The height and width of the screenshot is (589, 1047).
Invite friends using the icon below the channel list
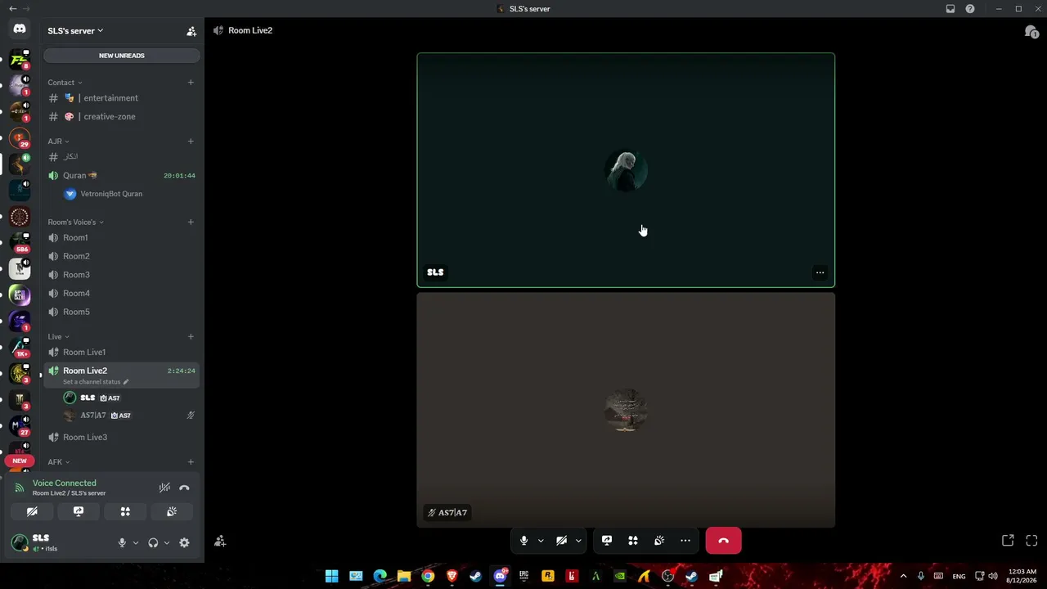coord(220,541)
